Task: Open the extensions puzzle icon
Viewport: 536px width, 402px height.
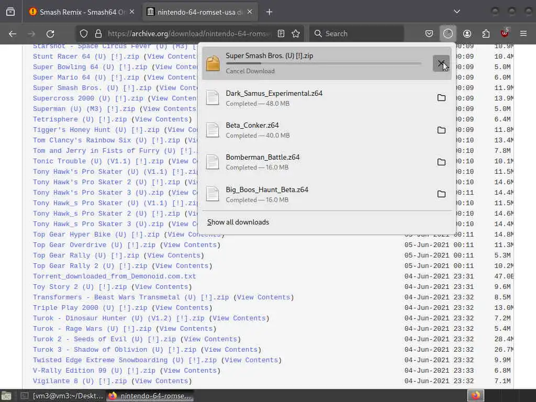Action: 486,33
